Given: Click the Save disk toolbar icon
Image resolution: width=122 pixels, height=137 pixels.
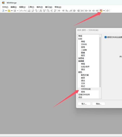Looking at the screenshot, I should click(x=15, y=11).
